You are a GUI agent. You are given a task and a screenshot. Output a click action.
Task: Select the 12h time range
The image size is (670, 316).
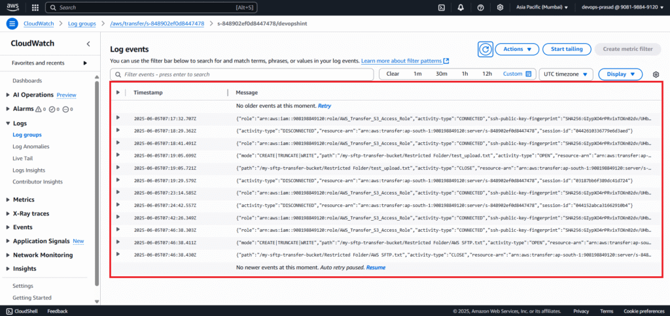[x=487, y=74]
